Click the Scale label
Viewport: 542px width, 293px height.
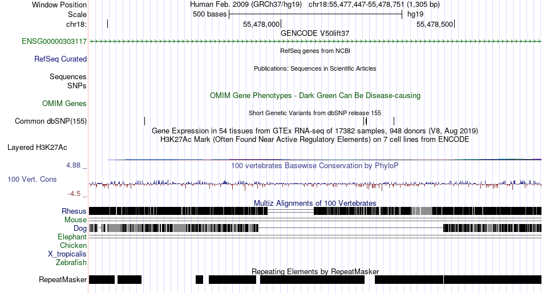point(77,14)
